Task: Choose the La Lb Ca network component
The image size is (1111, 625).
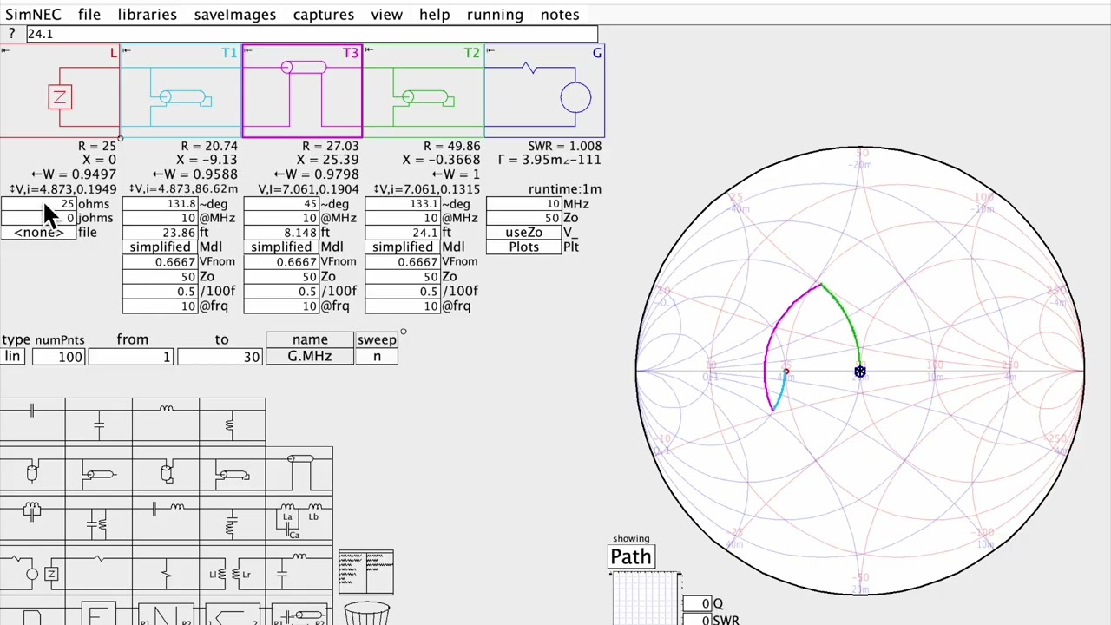Action: [299, 520]
